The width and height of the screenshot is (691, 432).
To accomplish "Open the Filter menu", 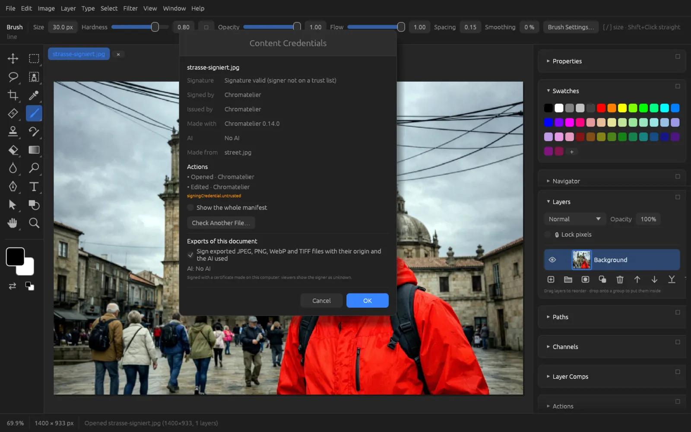I will tap(130, 8).
